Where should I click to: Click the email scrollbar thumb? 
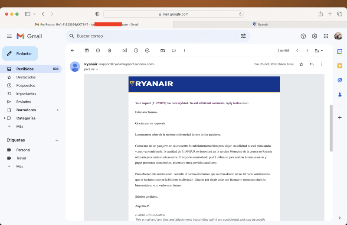[331, 128]
